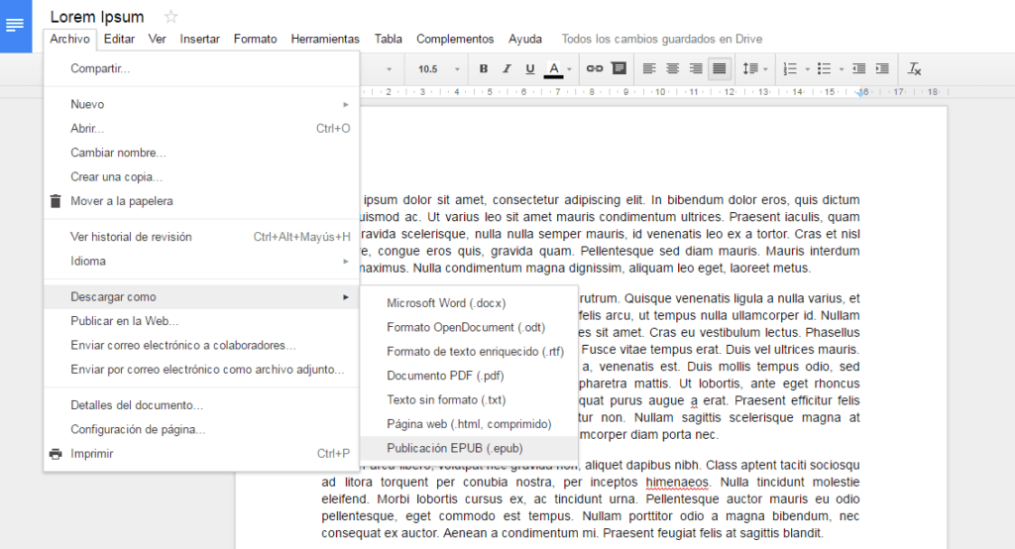Select Ver historial de revisión
Viewport: 1015px width, 549px height.
(x=201, y=237)
